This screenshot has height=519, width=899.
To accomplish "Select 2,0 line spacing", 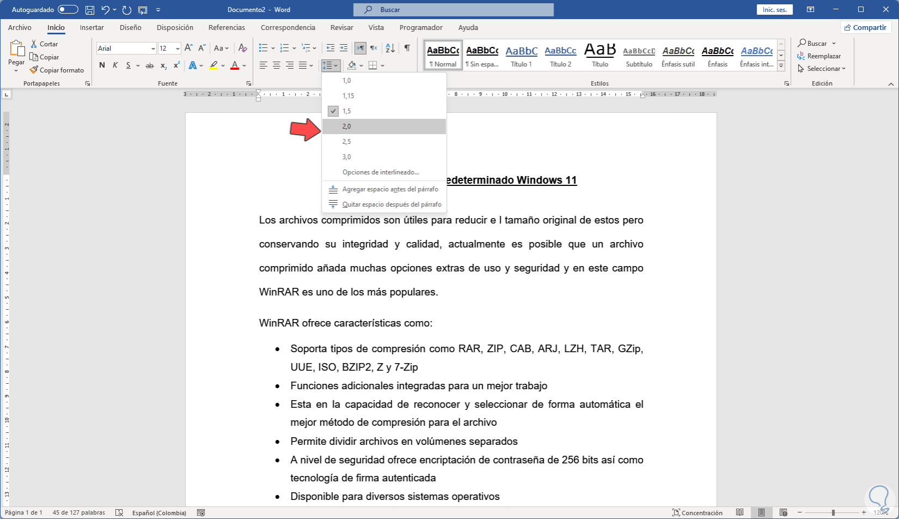I will point(384,126).
